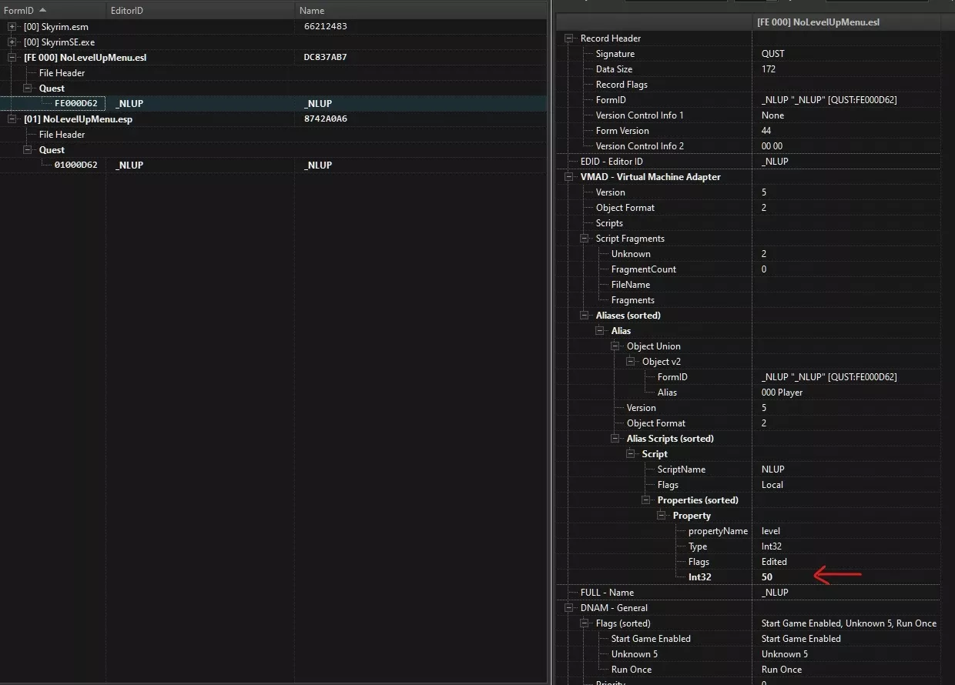Click the Form Version value 44

(766, 131)
